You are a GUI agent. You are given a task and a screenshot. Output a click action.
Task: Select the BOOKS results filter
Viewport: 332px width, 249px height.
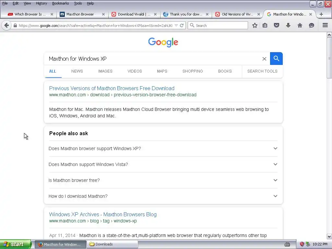(x=225, y=71)
